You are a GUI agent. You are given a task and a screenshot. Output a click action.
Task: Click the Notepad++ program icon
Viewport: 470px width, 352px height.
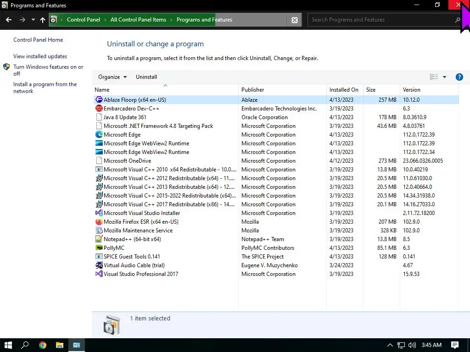pyautogui.click(x=99, y=239)
